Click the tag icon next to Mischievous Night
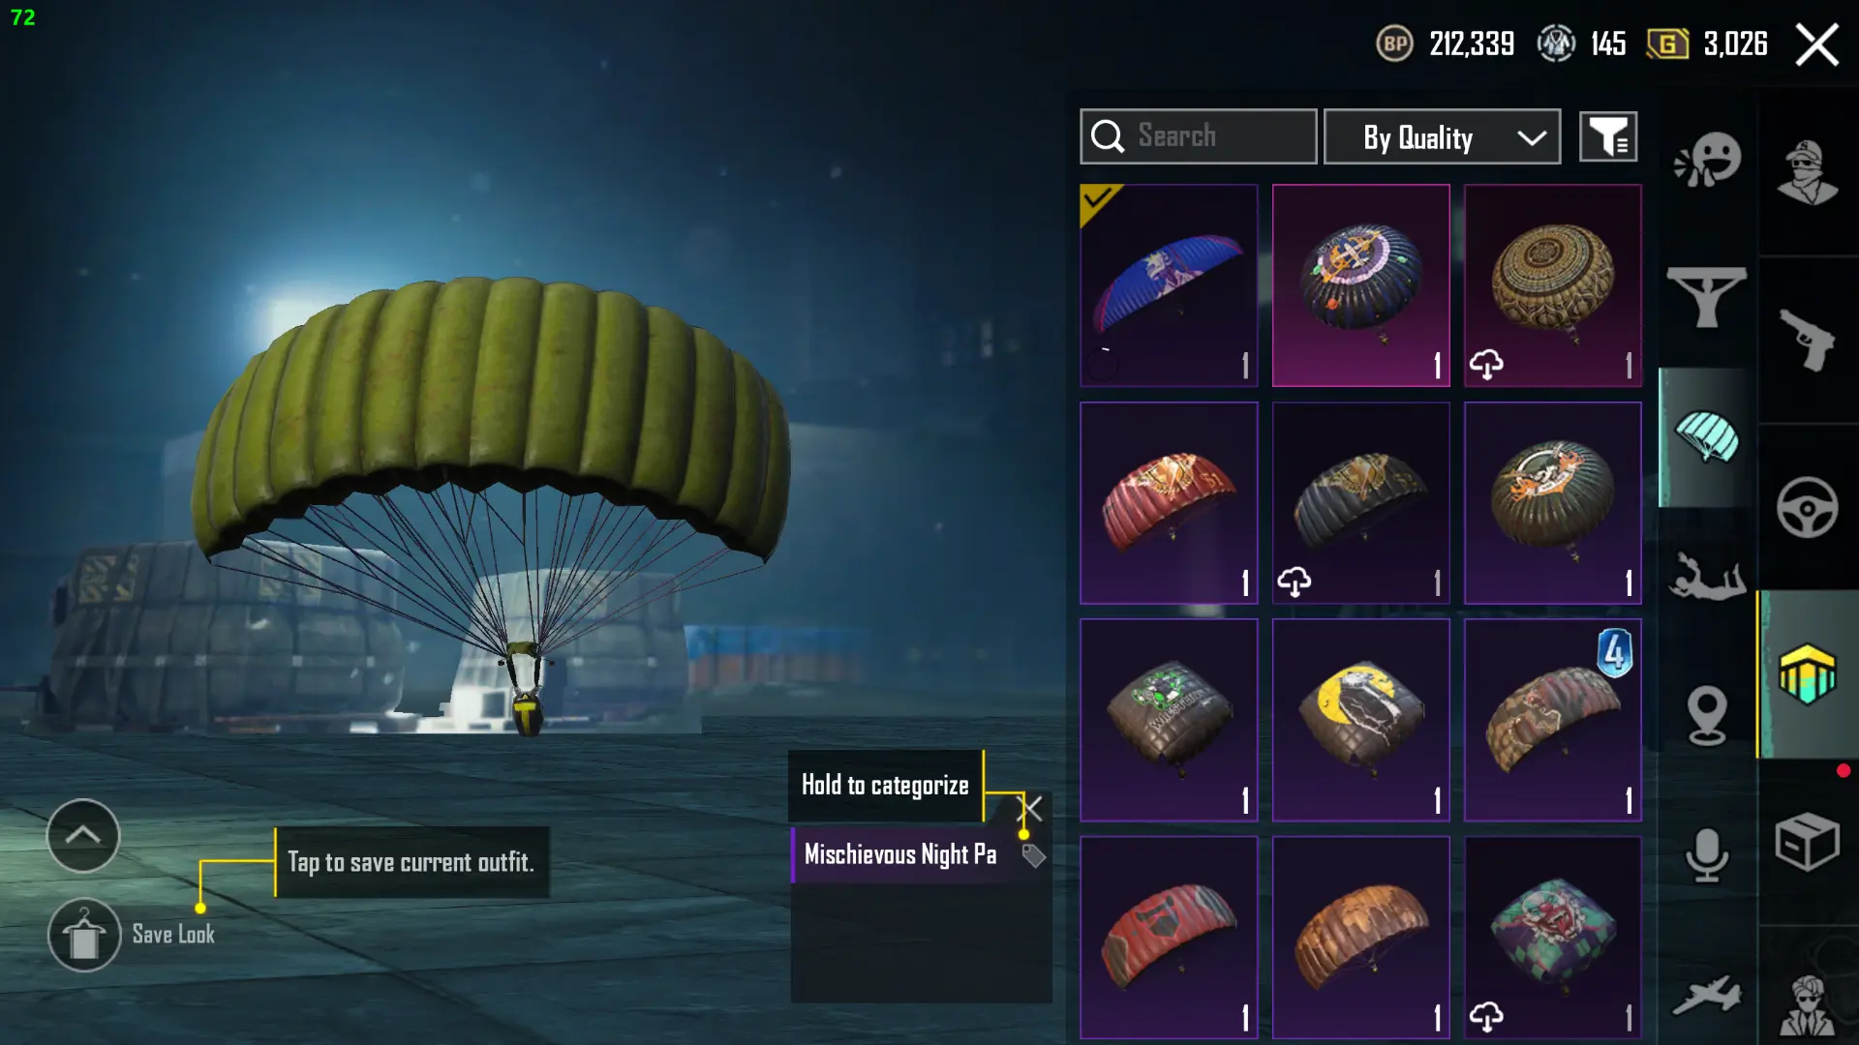The height and width of the screenshot is (1045, 1859). (1033, 856)
